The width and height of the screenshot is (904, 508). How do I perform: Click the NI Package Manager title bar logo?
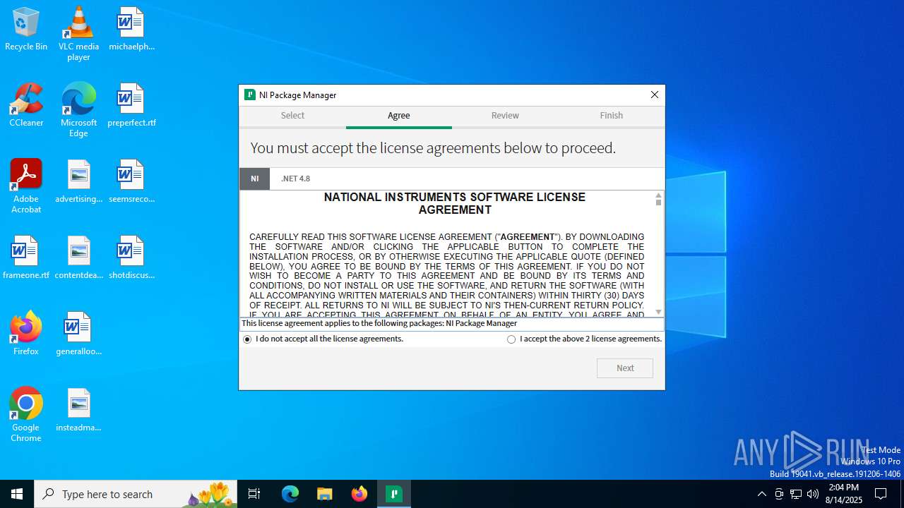click(249, 95)
